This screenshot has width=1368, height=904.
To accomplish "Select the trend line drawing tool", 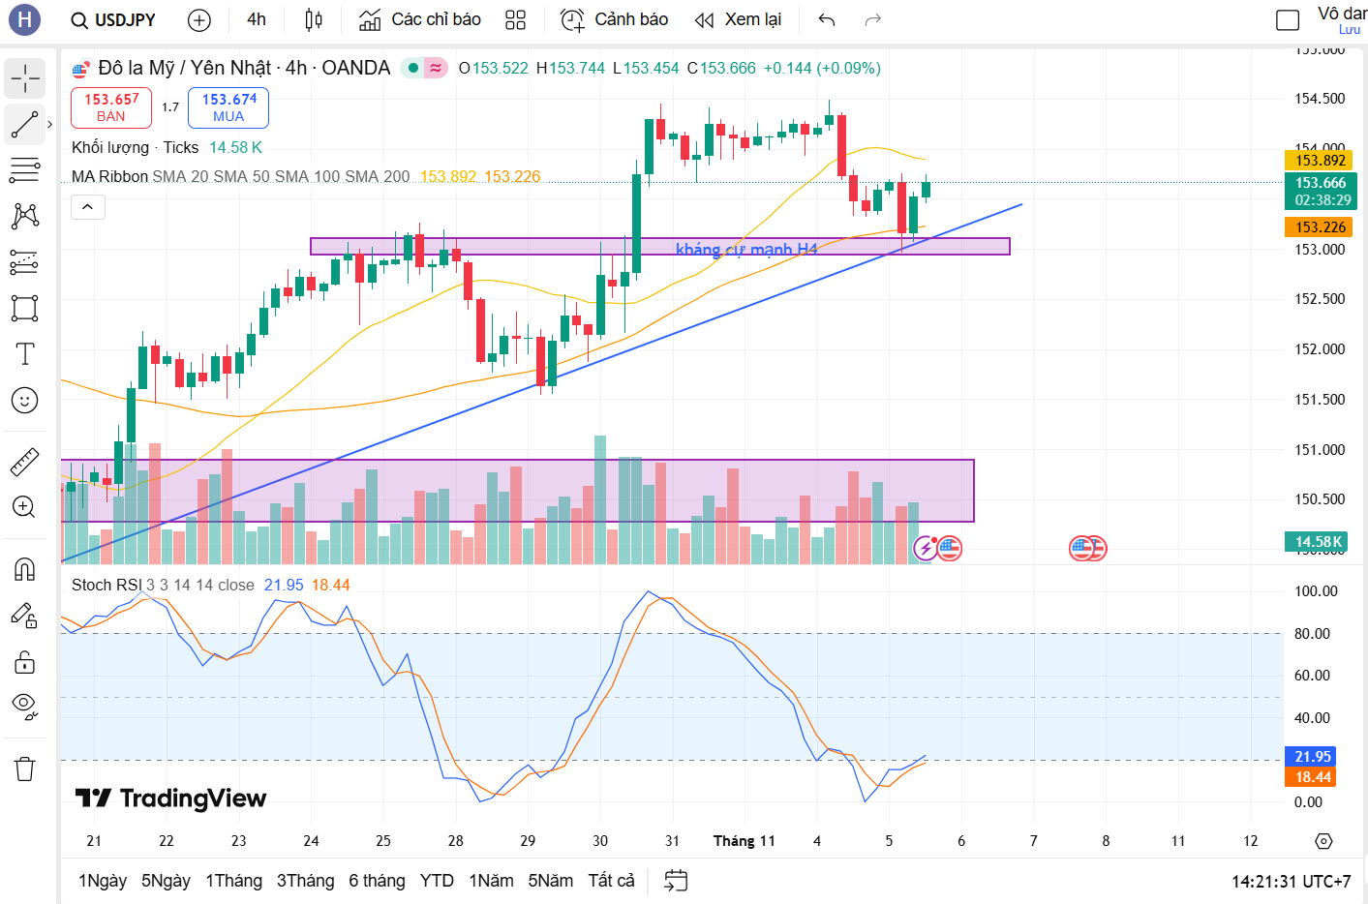I will click(25, 125).
